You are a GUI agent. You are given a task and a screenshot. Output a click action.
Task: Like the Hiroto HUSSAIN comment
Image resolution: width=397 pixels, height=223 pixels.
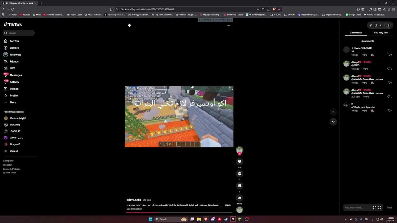(x=389, y=55)
